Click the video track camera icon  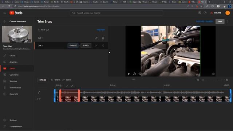coord(39,99)
